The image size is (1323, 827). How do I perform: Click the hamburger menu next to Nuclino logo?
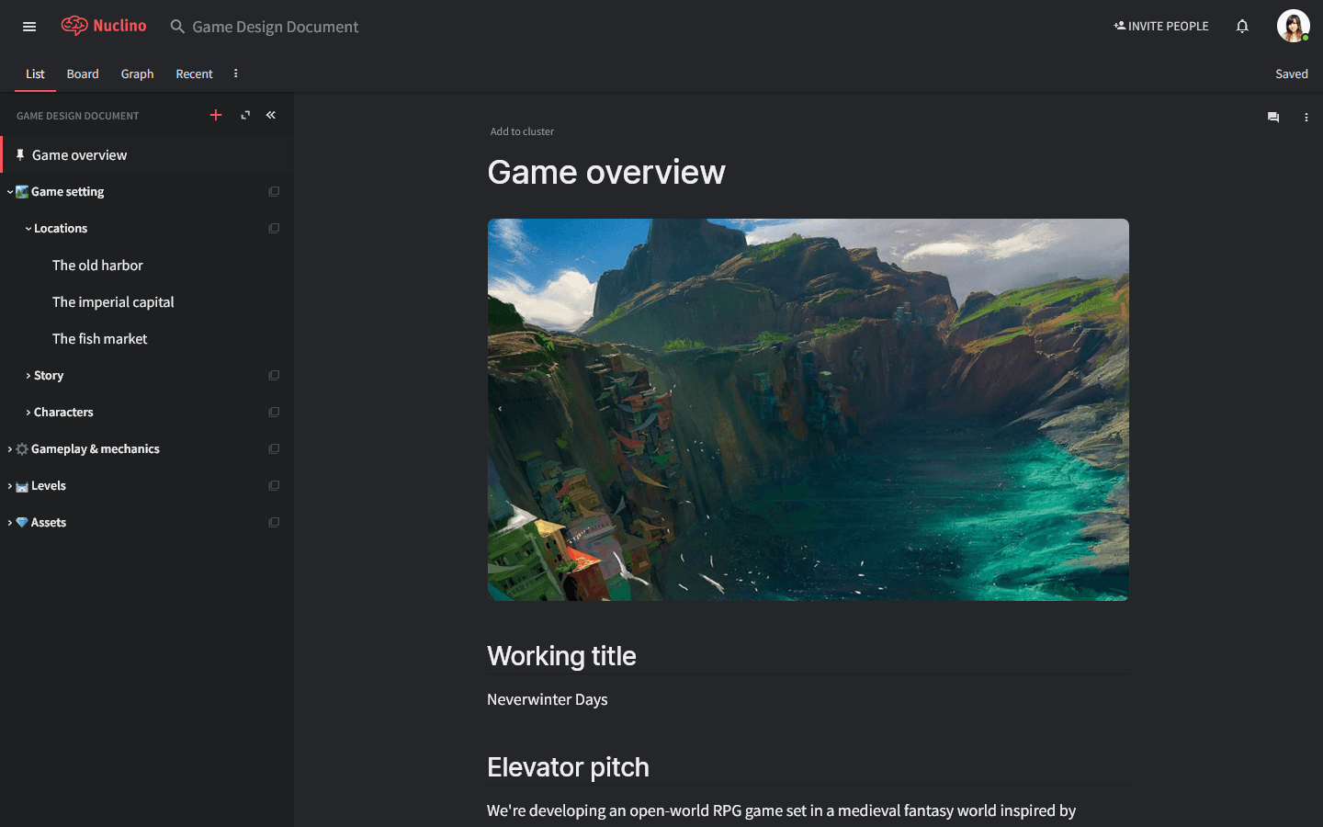28,26
